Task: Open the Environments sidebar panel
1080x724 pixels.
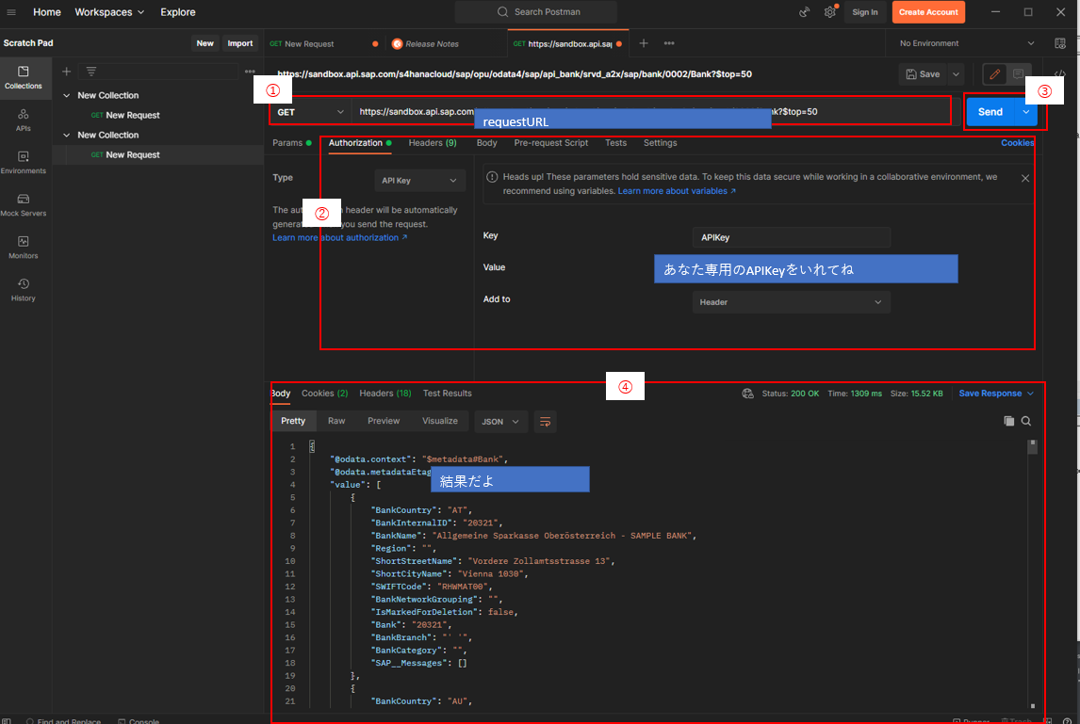Action: click(24, 163)
